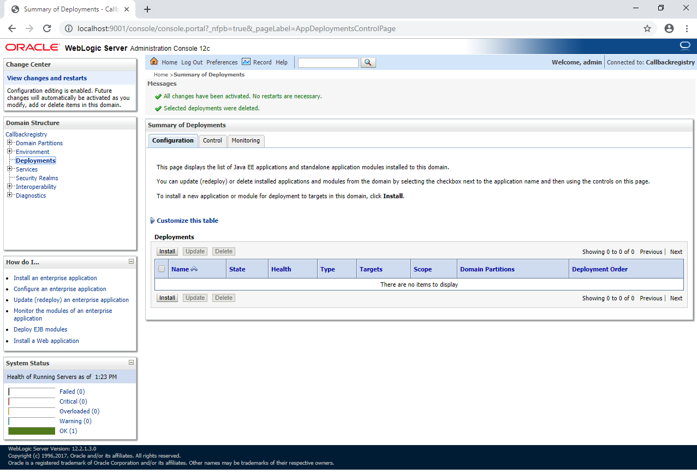697x474 pixels.
Task: Open the Monitoring tab
Action: coord(246,141)
